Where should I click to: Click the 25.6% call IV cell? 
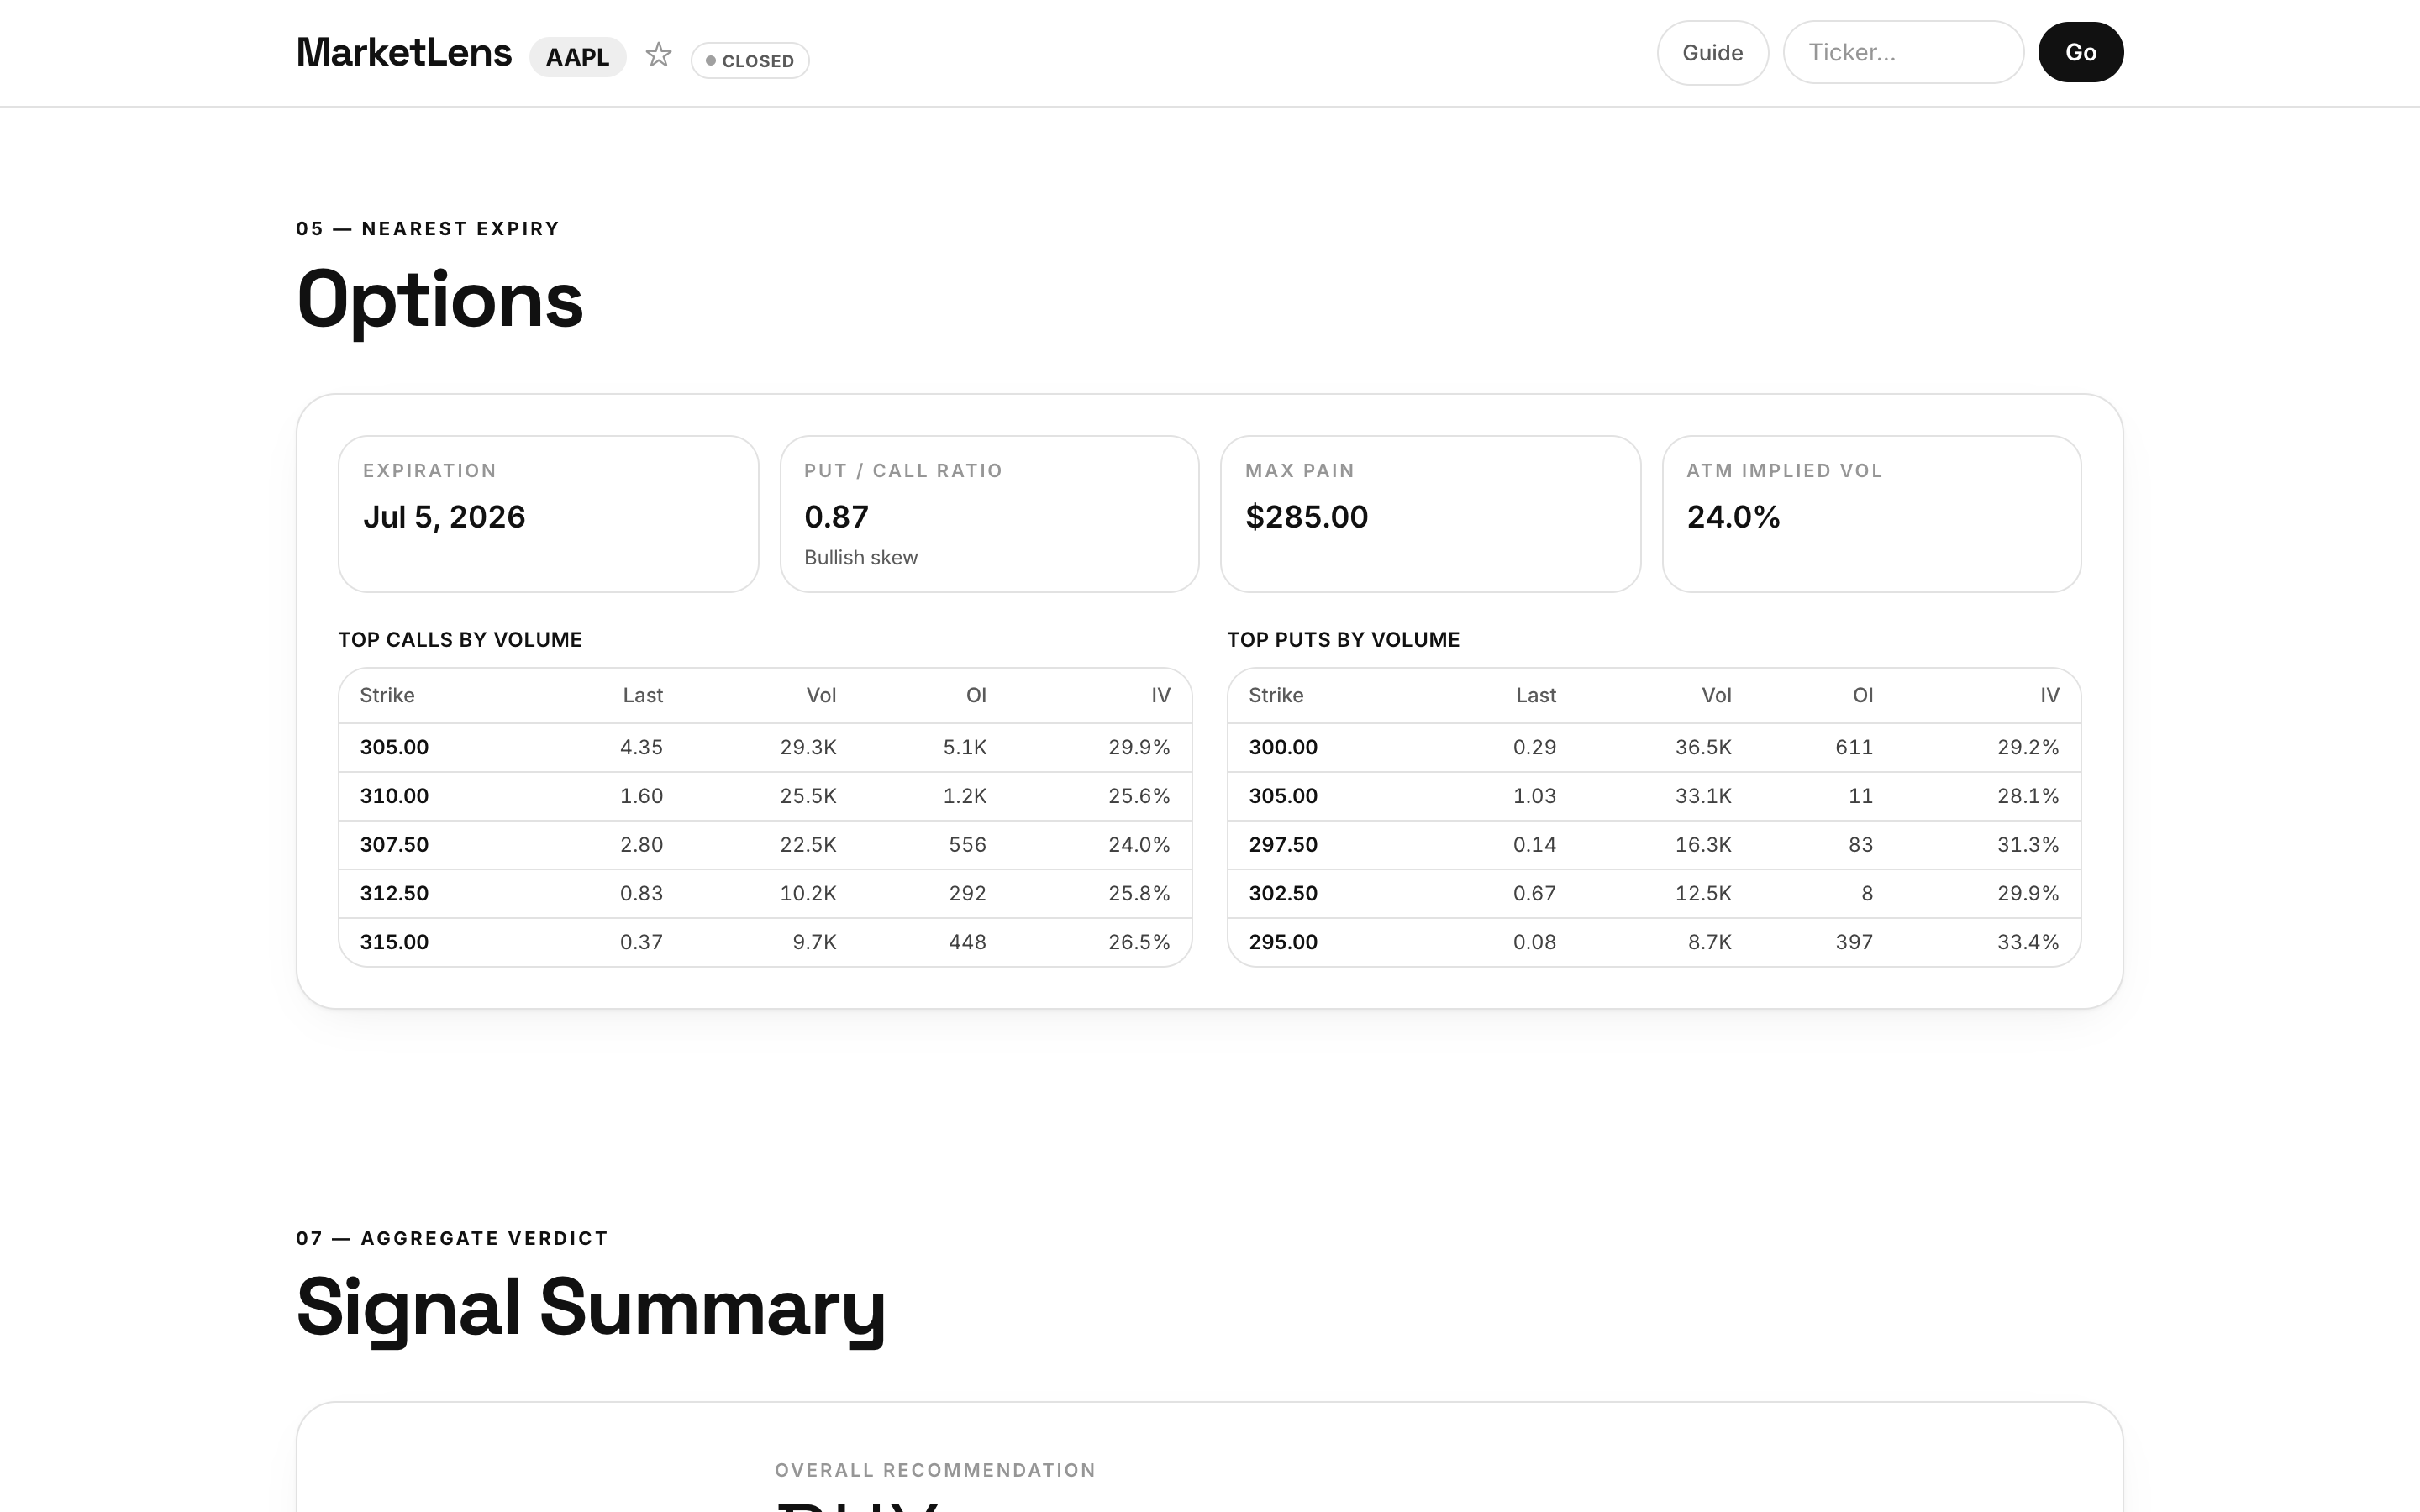point(1139,796)
